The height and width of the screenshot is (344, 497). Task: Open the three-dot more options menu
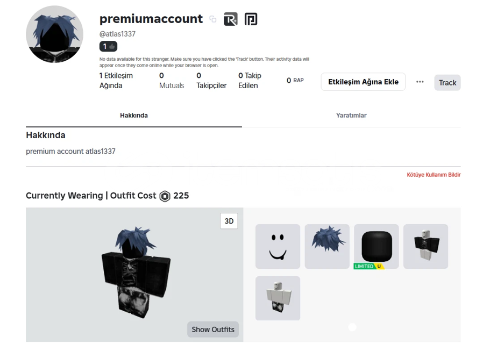click(x=420, y=82)
